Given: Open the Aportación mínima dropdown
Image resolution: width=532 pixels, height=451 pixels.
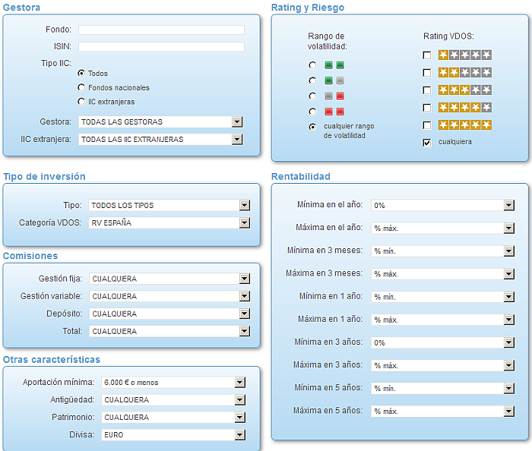Looking at the screenshot, I should coord(240,383).
